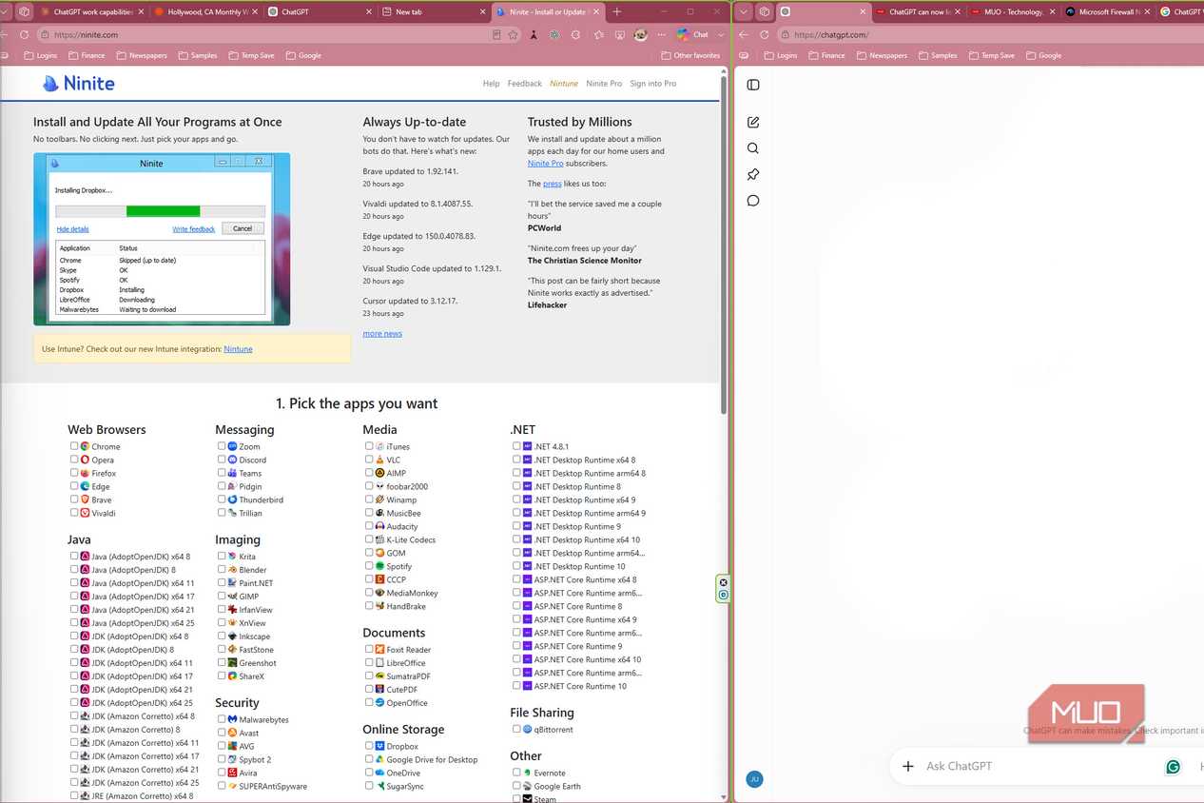1204x803 pixels.
Task: Toggle the ChatGPT sidebar panel icon
Action: click(x=753, y=85)
